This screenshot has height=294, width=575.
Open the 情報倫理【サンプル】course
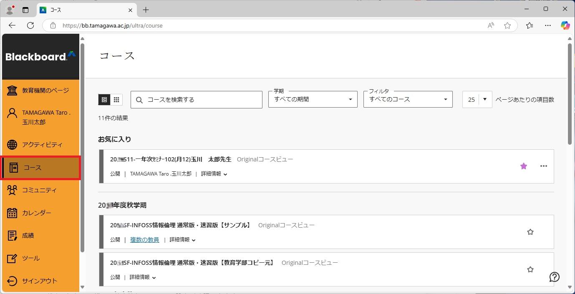click(181, 225)
